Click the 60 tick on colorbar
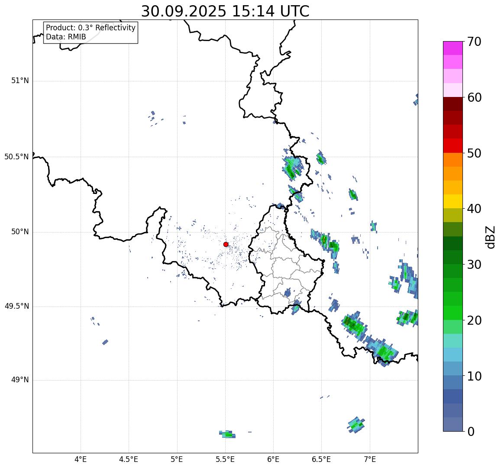 click(x=474, y=97)
